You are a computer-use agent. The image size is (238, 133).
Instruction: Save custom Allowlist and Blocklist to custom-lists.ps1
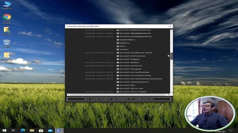point(119,99)
